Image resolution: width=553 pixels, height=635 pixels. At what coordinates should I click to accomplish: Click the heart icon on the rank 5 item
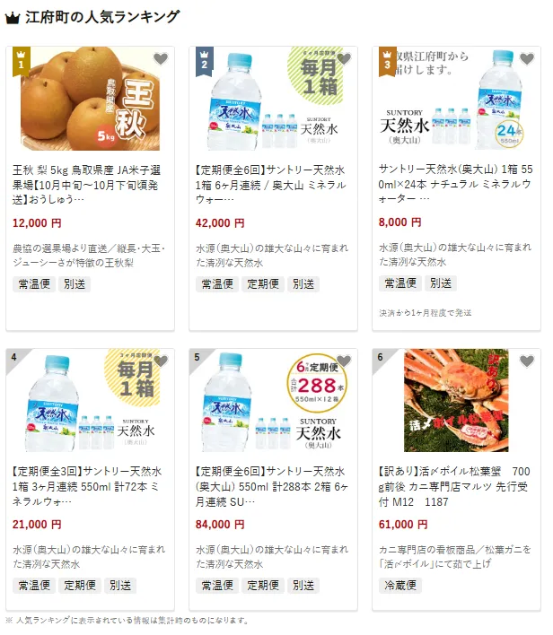point(344,361)
